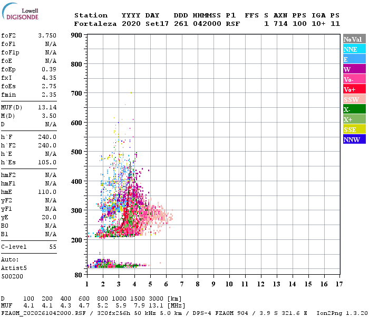The width and height of the screenshot is (369, 317).
Task: Click the h`Es value 105.0
Action: 47,163
